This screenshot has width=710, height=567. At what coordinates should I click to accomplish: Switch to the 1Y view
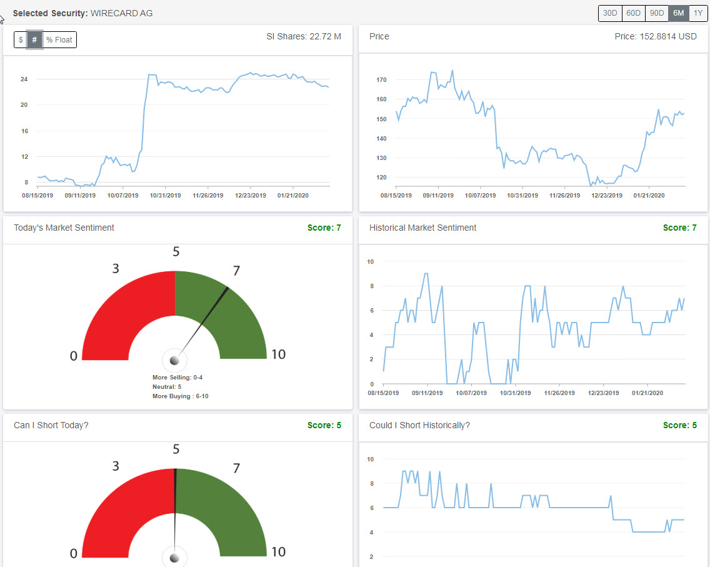[x=698, y=13]
